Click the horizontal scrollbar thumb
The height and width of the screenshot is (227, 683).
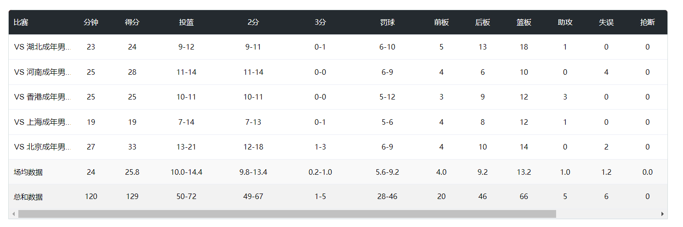point(287,214)
